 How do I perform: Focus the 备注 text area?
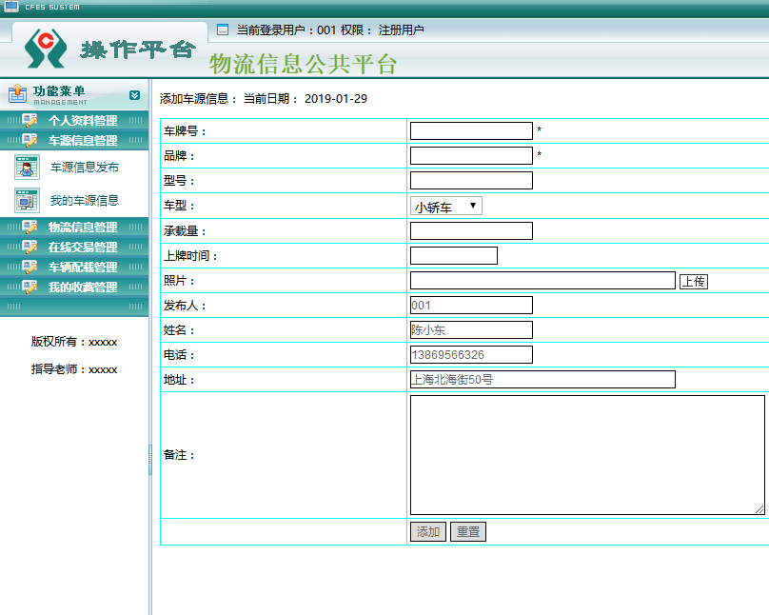click(587, 455)
